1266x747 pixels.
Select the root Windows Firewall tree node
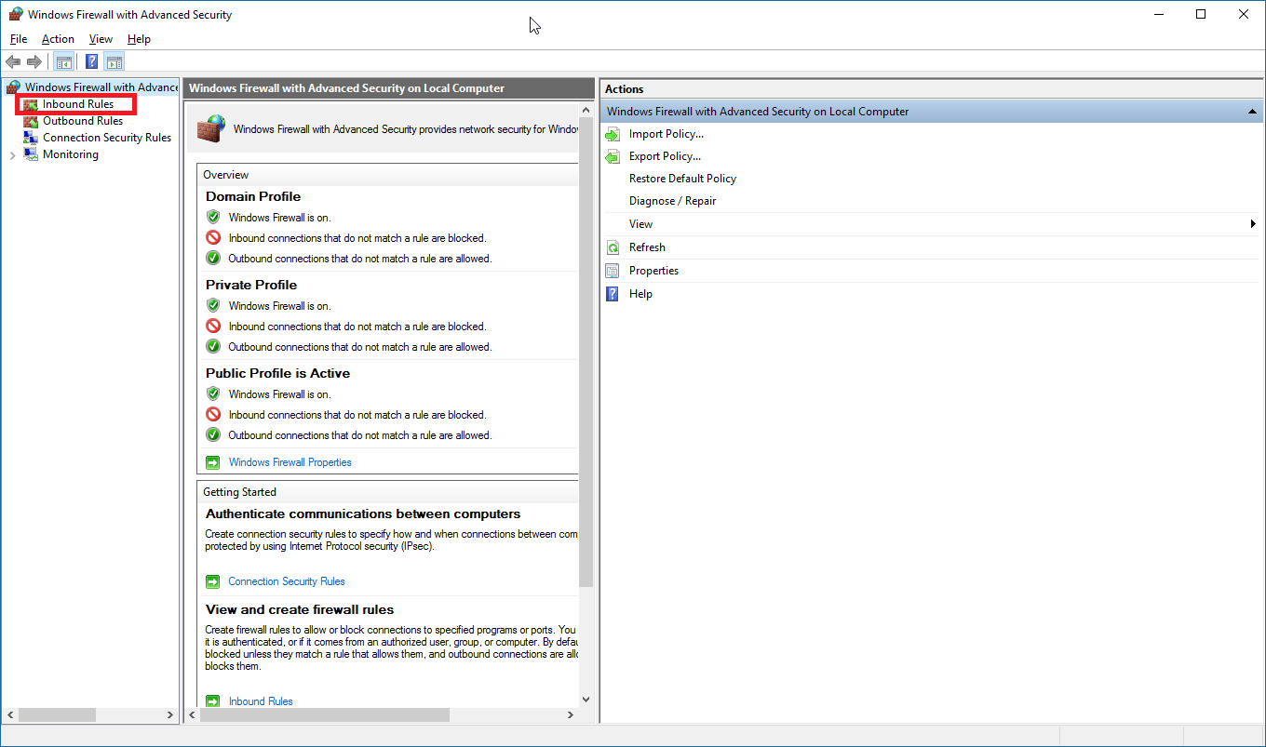[101, 87]
